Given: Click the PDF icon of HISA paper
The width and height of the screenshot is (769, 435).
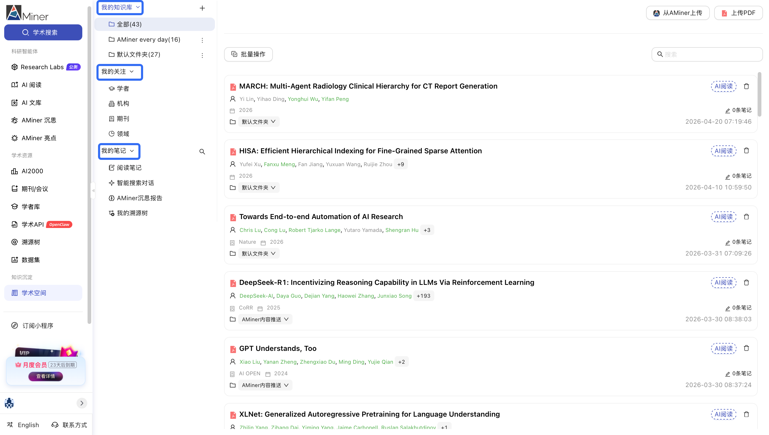Looking at the screenshot, I should coord(233,151).
